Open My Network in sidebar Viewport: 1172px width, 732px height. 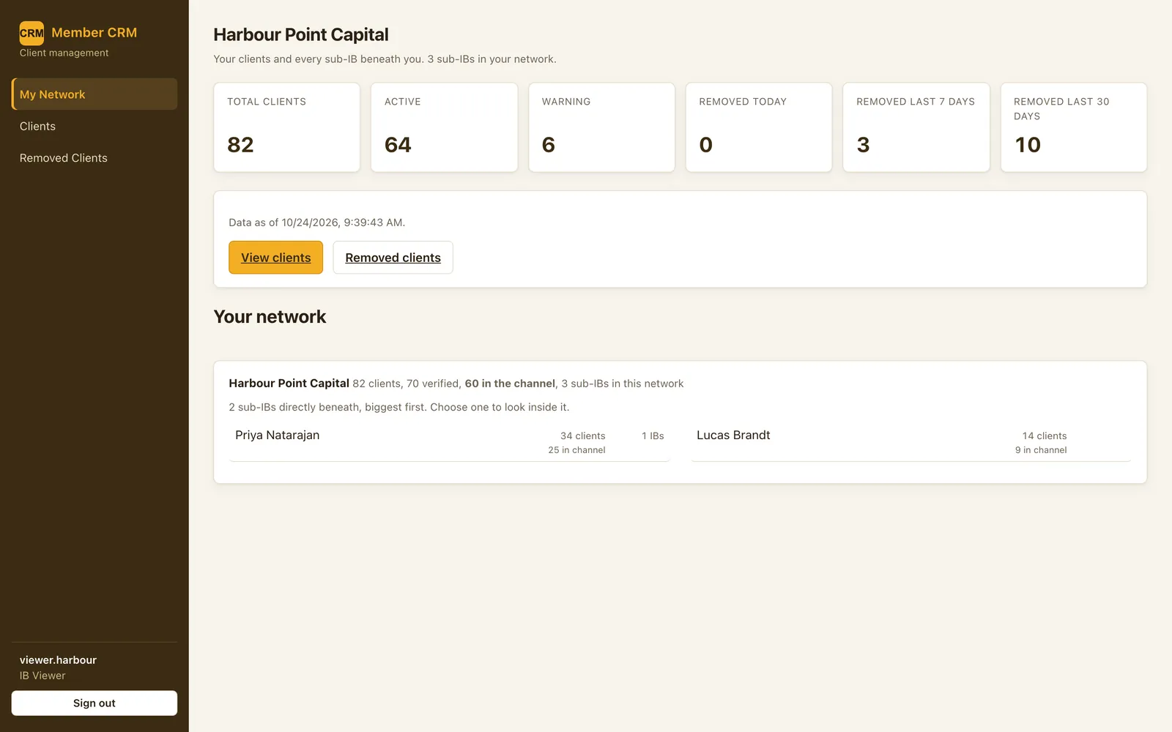coord(94,94)
